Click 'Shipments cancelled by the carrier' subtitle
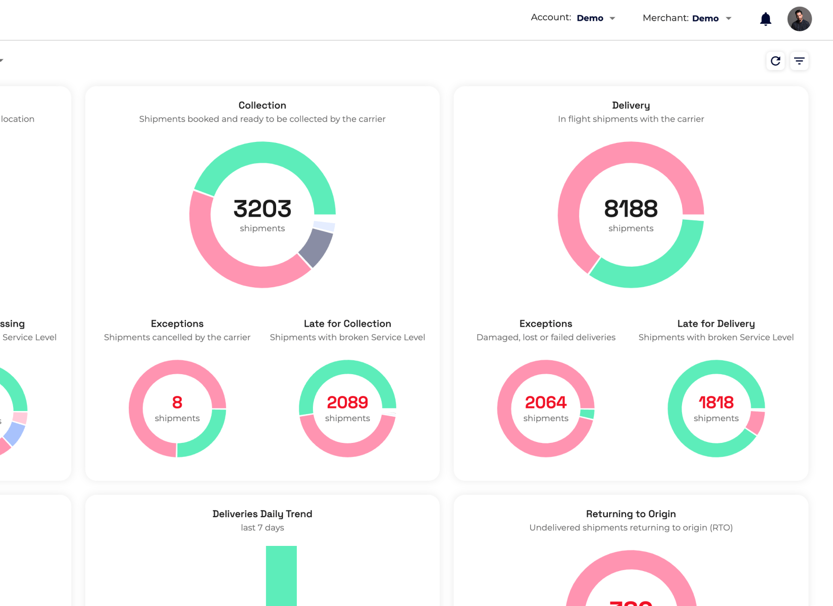The height and width of the screenshot is (606, 833). (177, 337)
